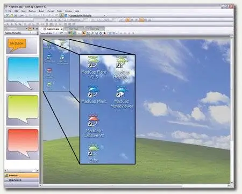Switch to the Start Page tab
The height and width of the screenshot is (194, 242).
[x=74, y=29]
